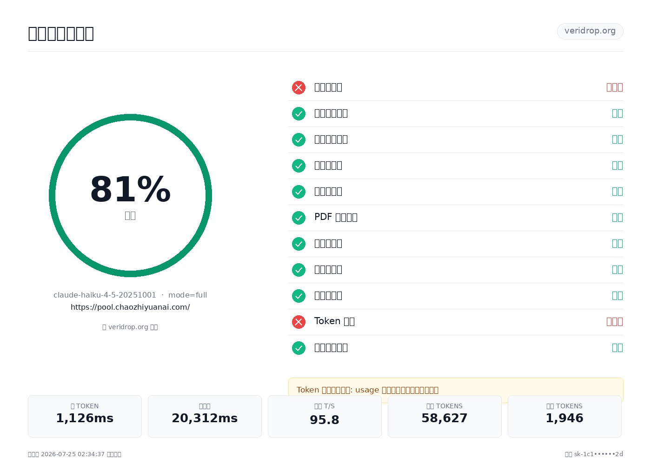Click the veridrop.org badge in the header
This screenshot has width=651, height=465.
point(590,31)
